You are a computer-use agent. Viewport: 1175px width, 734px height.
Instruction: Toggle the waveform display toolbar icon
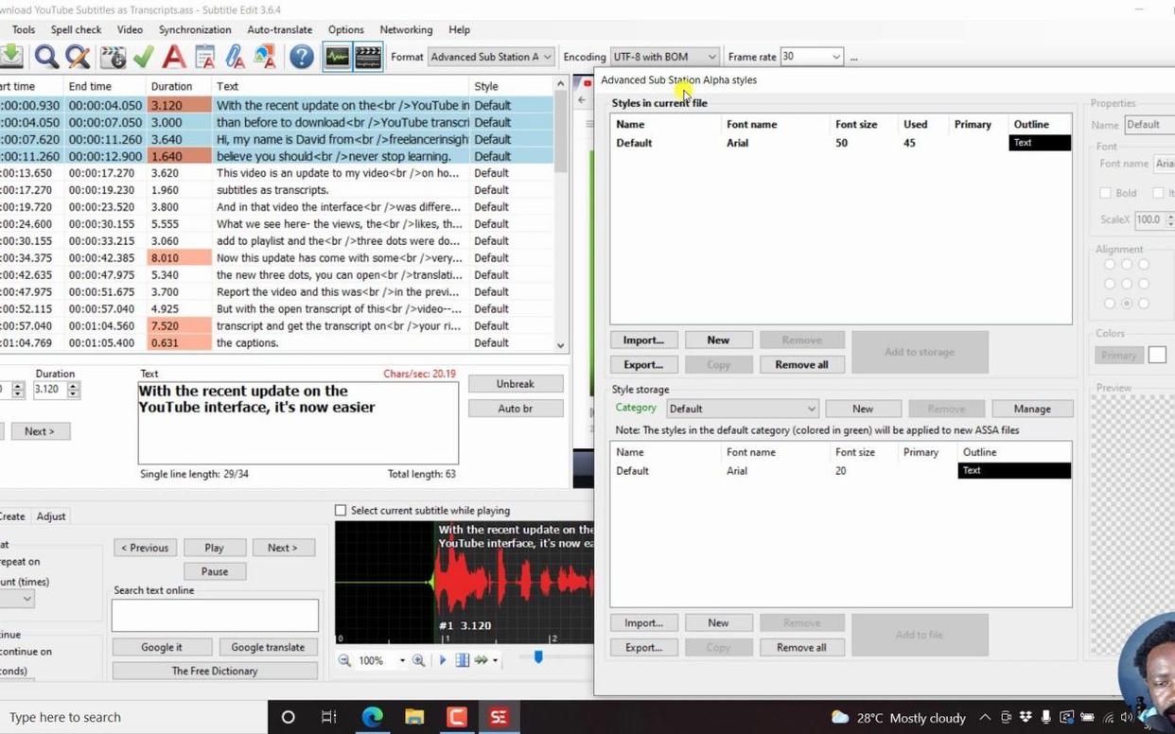pyautogui.click(x=337, y=58)
